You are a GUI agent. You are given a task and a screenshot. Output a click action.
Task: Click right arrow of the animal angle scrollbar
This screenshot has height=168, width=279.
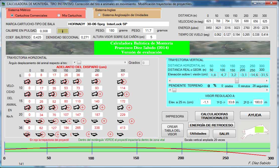[125, 63]
